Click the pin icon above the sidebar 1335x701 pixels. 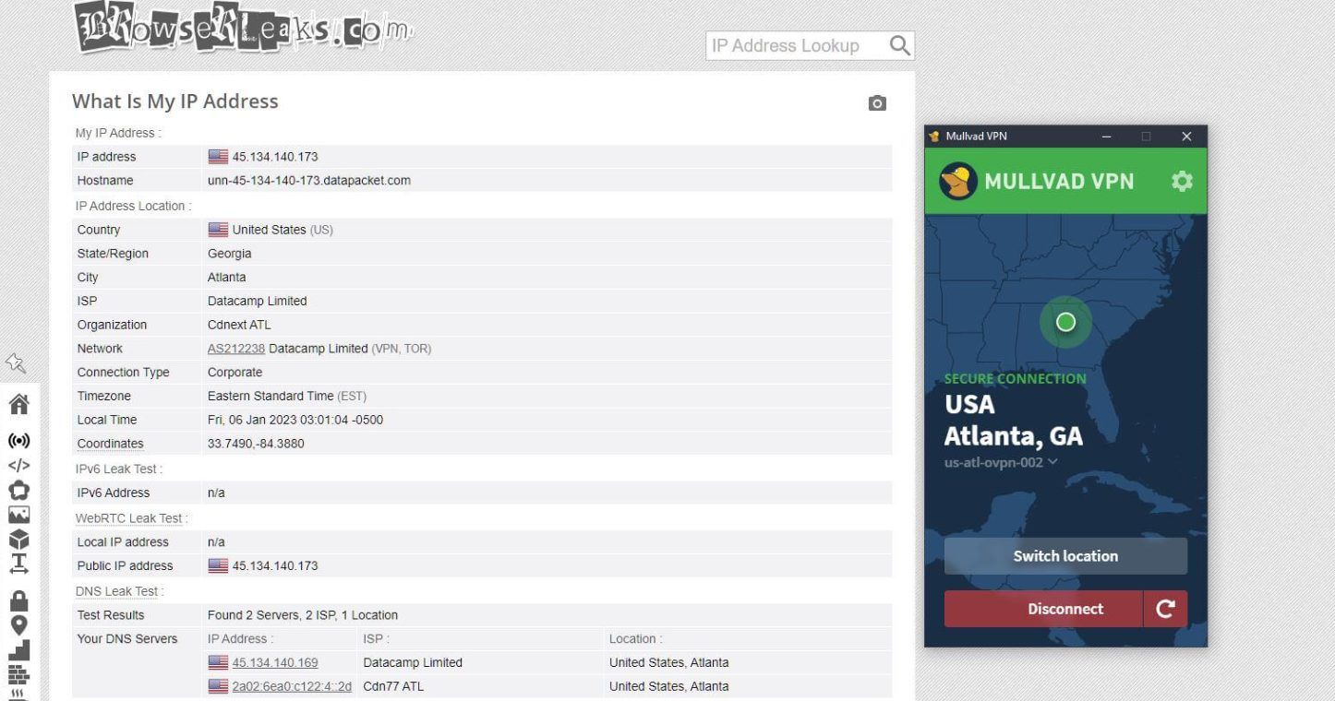pos(16,362)
